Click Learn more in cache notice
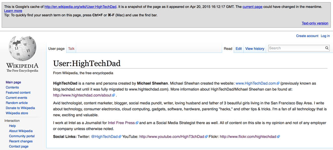333x150 pixels. (13, 11)
